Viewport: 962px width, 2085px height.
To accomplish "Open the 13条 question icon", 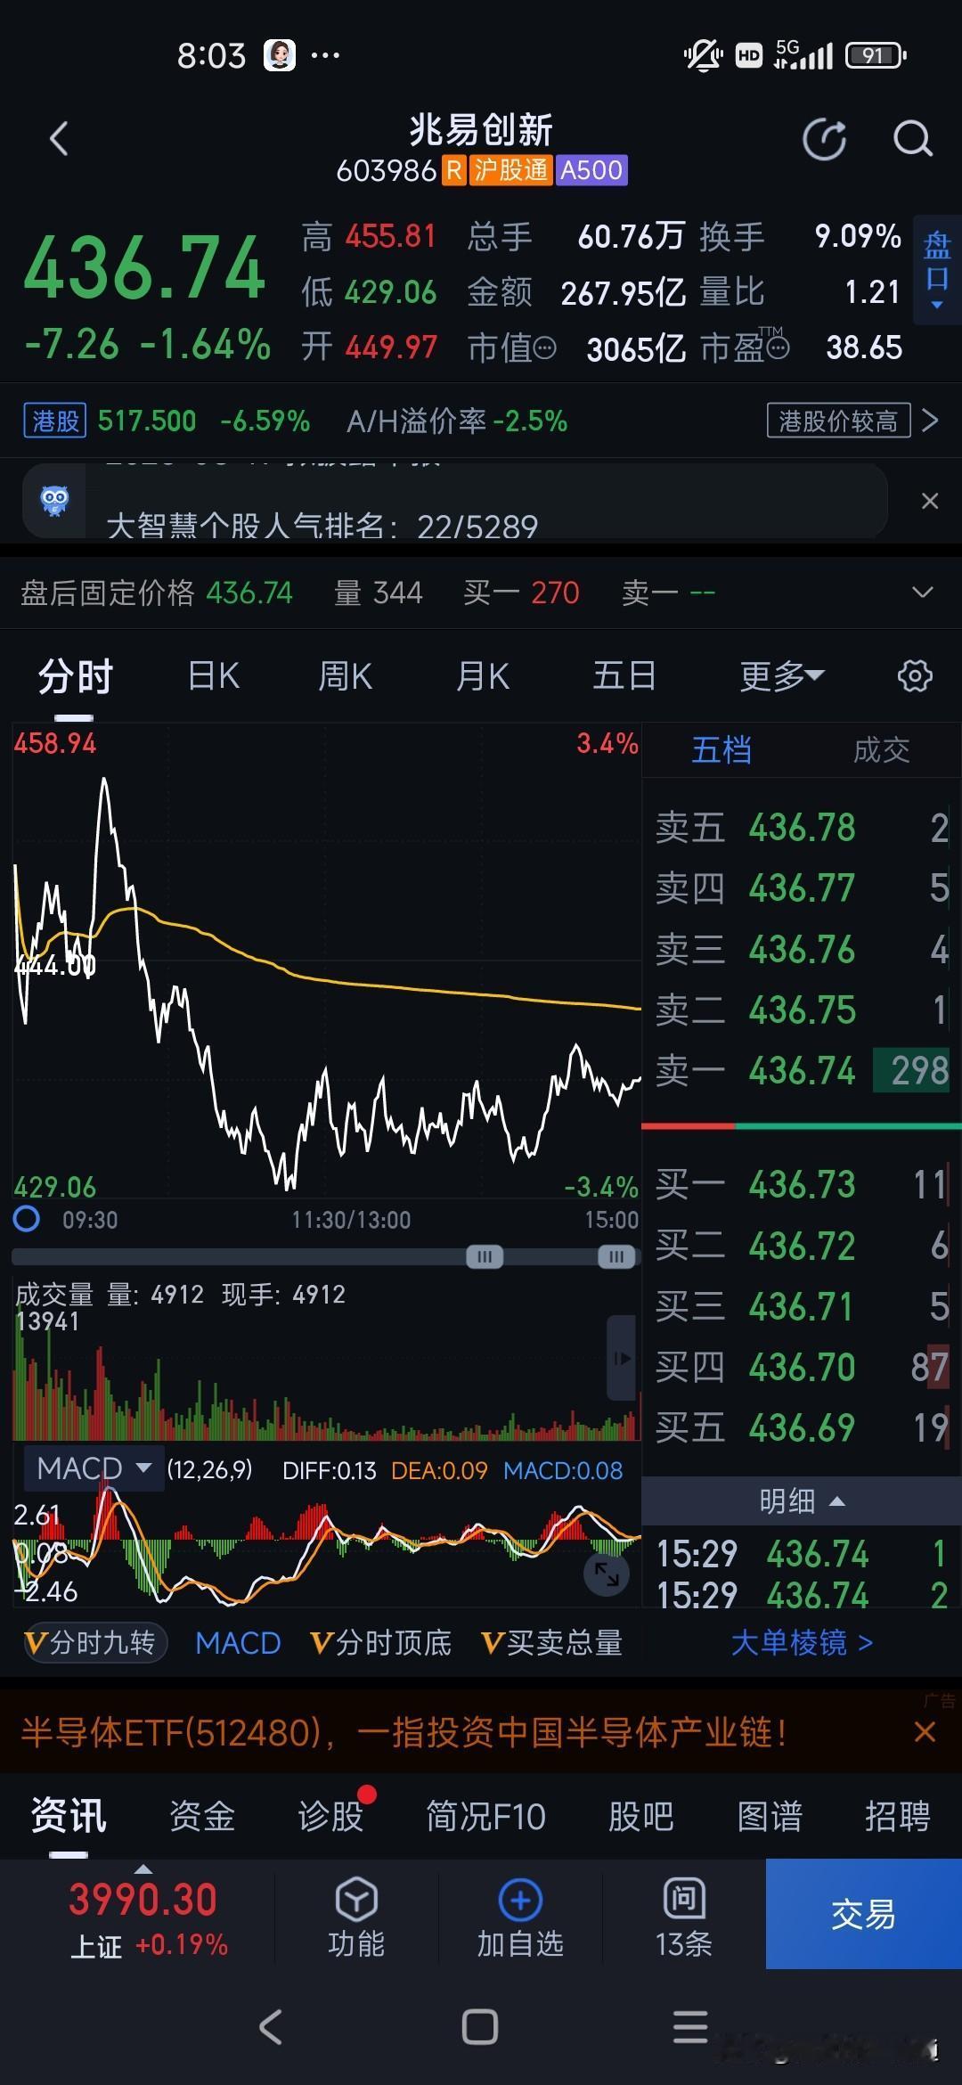I will (x=684, y=1900).
